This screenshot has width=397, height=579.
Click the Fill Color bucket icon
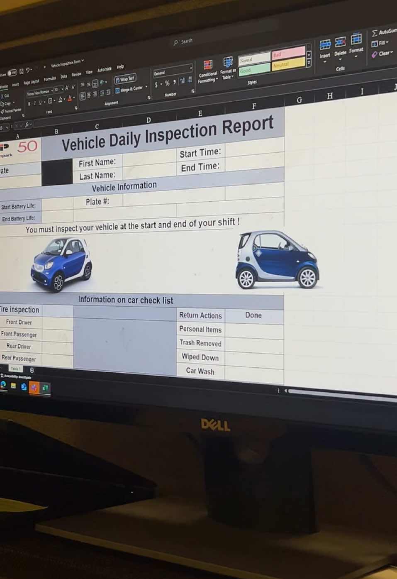[60, 100]
